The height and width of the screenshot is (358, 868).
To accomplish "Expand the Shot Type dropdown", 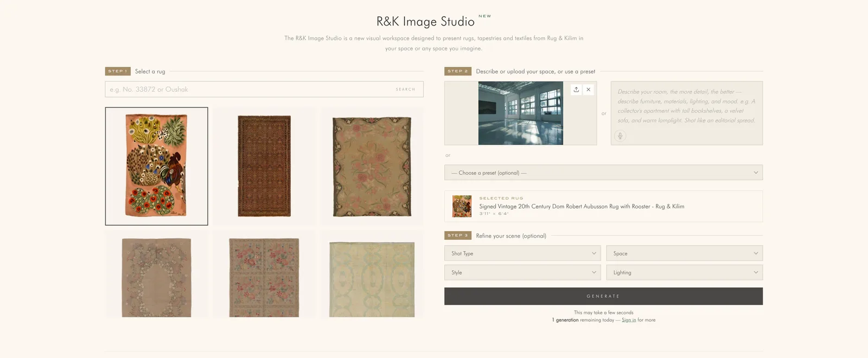I will coord(522,253).
